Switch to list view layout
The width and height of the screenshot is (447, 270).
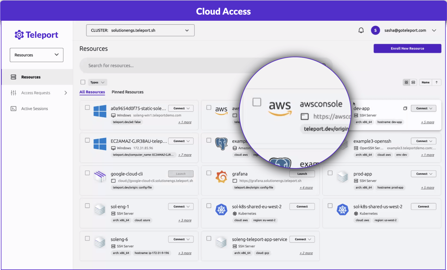(413, 82)
